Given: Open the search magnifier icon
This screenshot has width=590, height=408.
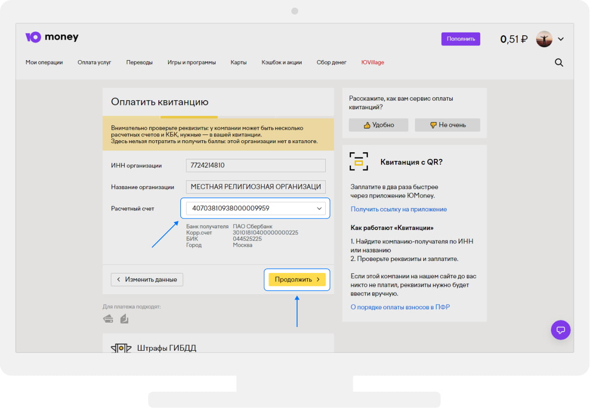Looking at the screenshot, I should click(x=559, y=63).
